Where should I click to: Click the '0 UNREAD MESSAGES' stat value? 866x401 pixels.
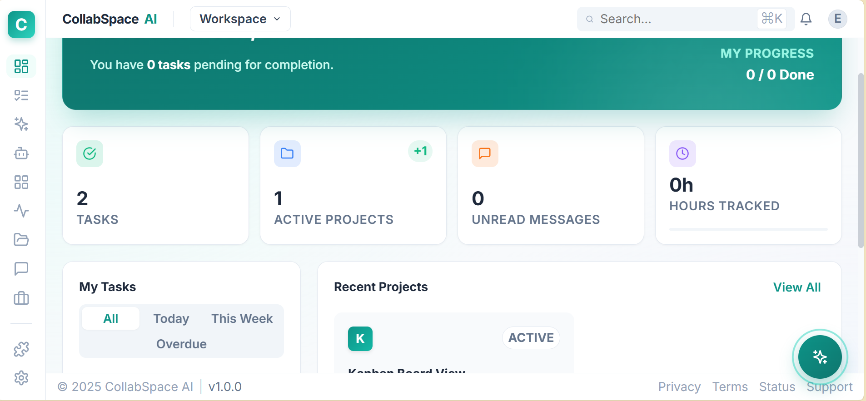point(478,198)
